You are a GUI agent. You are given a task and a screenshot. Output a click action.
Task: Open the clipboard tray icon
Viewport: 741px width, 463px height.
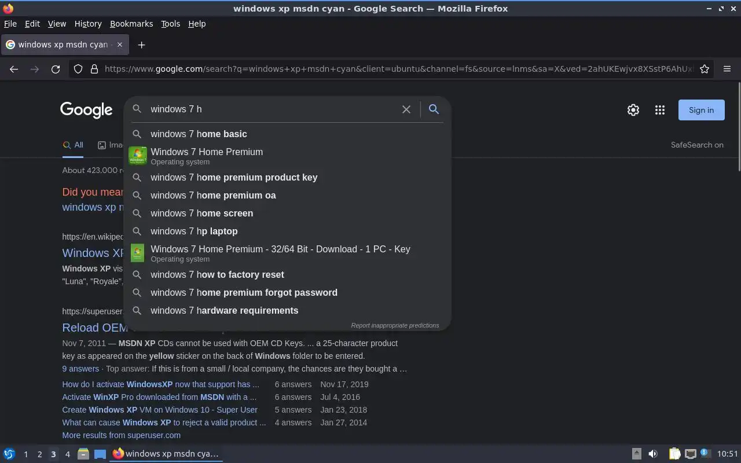tap(674, 454)
